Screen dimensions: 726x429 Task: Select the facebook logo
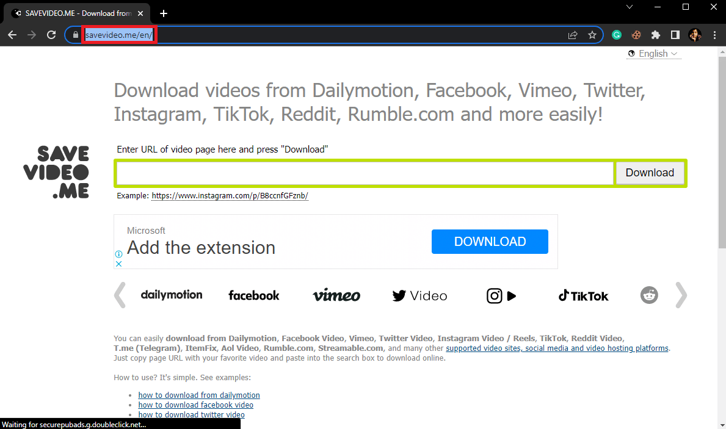[254, 295]
